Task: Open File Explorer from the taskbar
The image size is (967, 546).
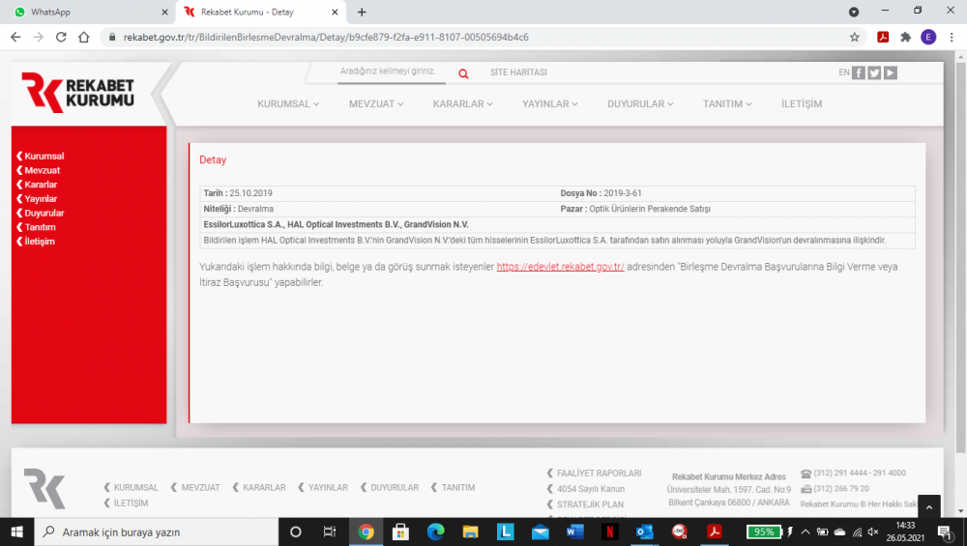Action: [x=471, y=532]
